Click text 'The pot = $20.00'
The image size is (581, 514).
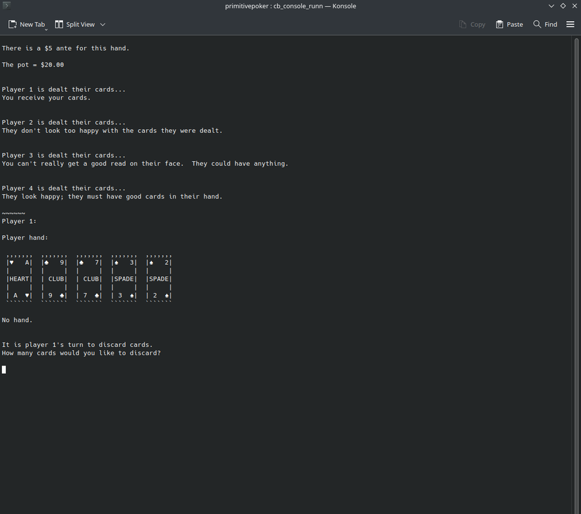(33, 65)
